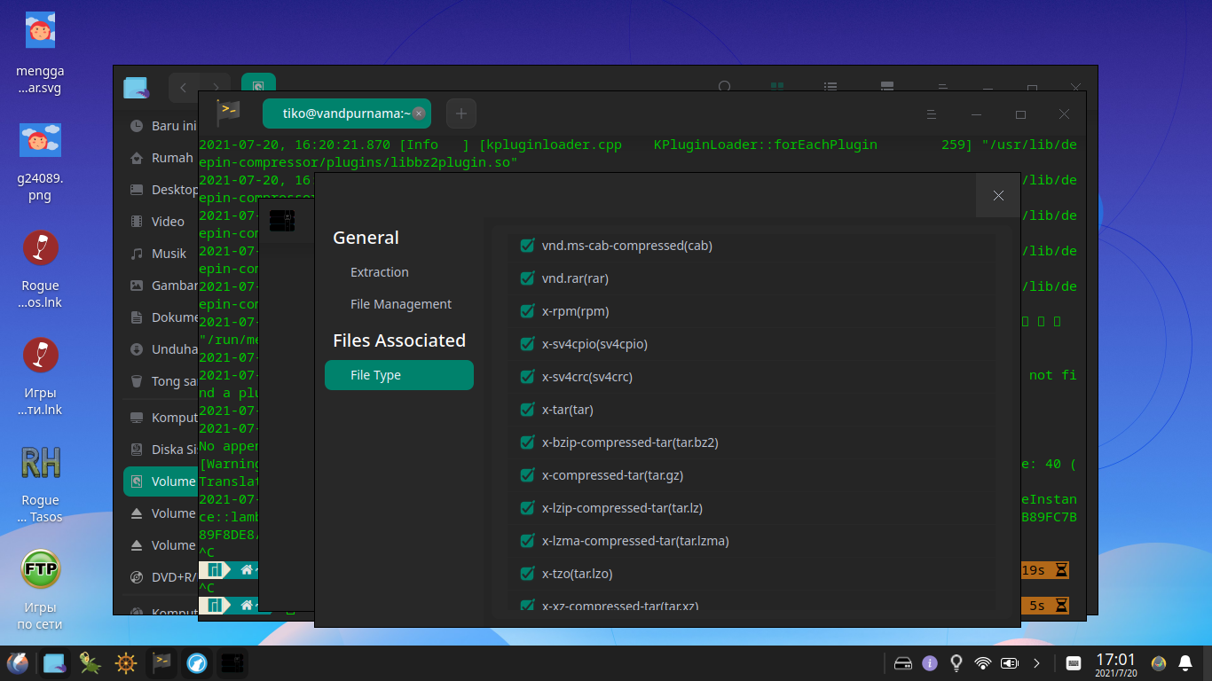Jump to General settings heading
The image size is (1212, 681).
coord(366,238)
